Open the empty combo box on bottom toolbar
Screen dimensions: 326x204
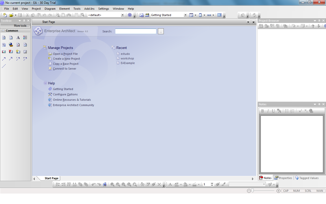coord(264,184)
